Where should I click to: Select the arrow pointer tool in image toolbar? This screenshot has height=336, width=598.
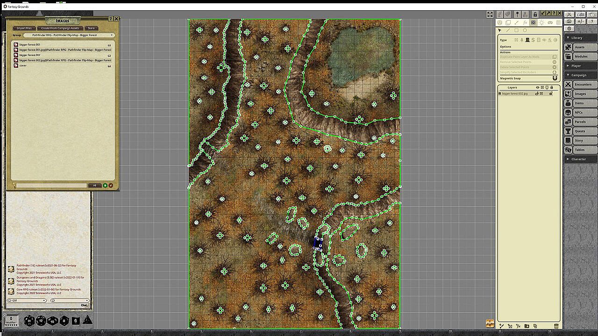coord(499,30)
